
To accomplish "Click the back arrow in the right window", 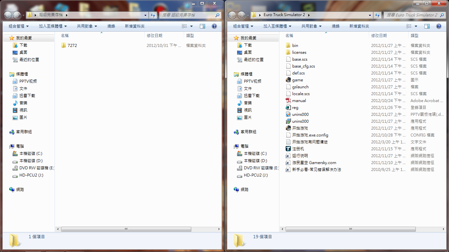I will [232, 15].
